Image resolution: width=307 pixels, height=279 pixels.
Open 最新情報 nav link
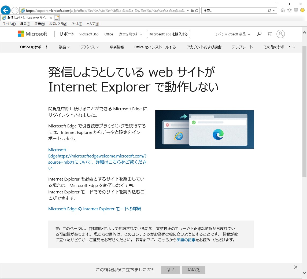click(117, 47)
